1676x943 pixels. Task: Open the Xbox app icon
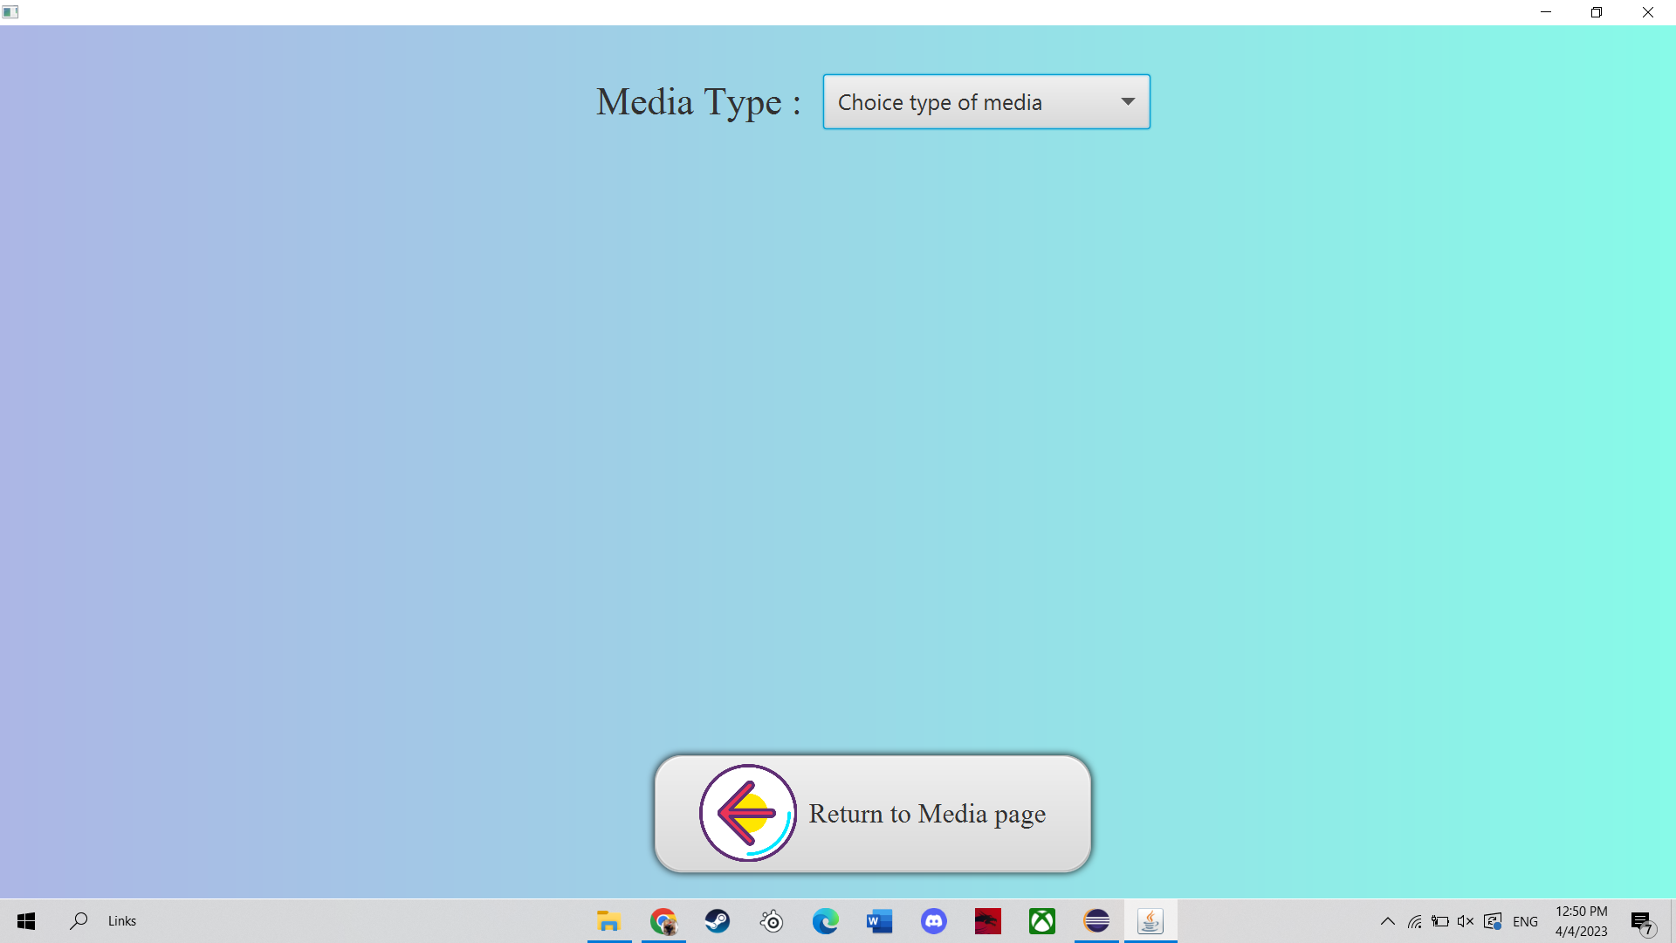[1042, 921]
